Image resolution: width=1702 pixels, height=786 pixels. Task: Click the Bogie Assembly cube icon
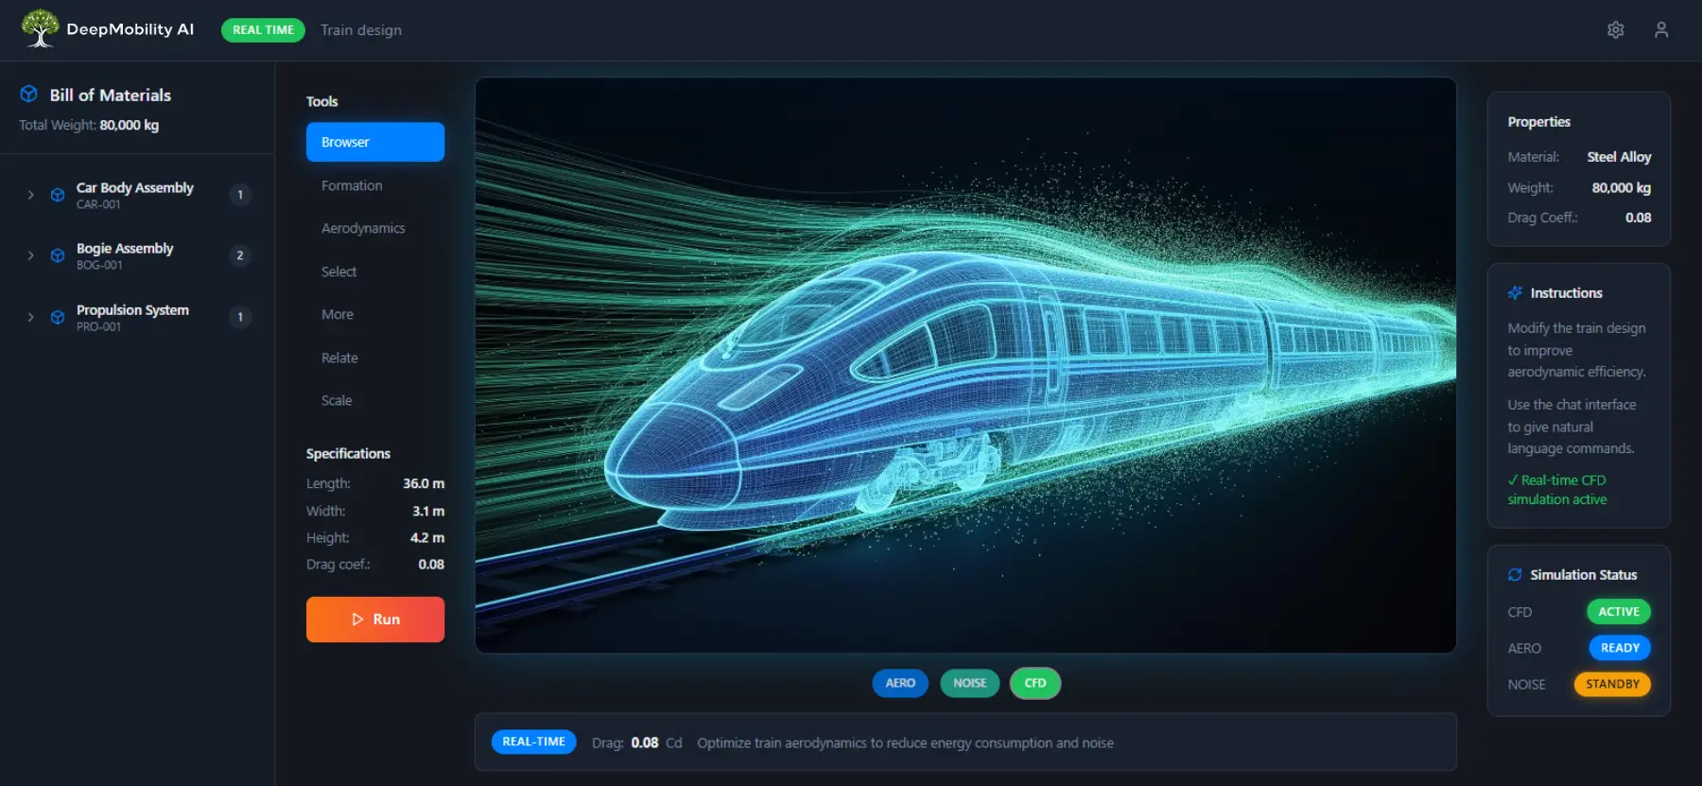coord(58,255)
